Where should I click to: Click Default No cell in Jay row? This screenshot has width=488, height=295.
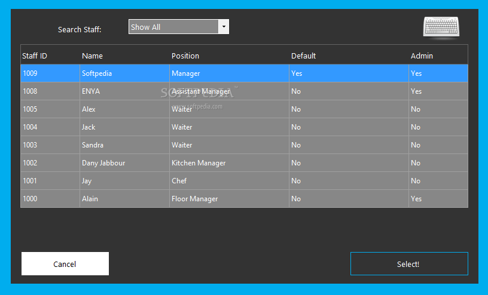pyautogui.click(x=349, y=180)
